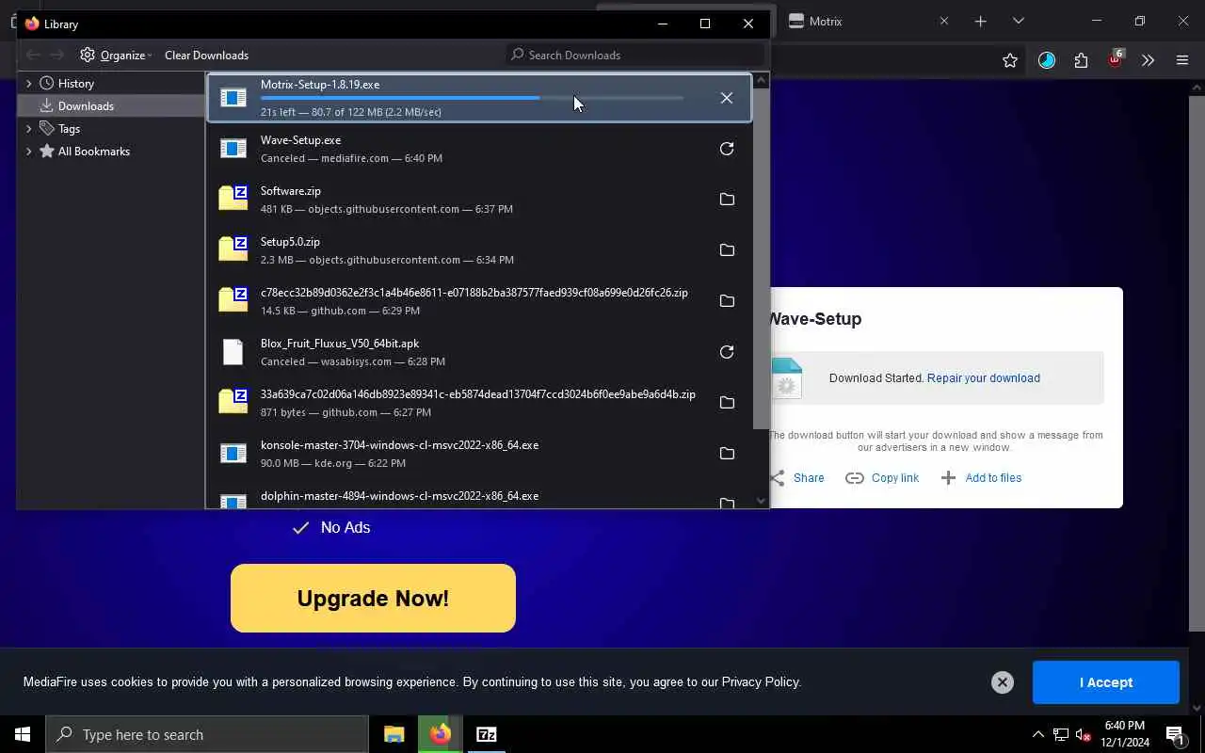The width and height of the screenshot is (1205, 753).
Task: Click the Blox_Fruit apk blank file icon
Action: tap(233, 352)
